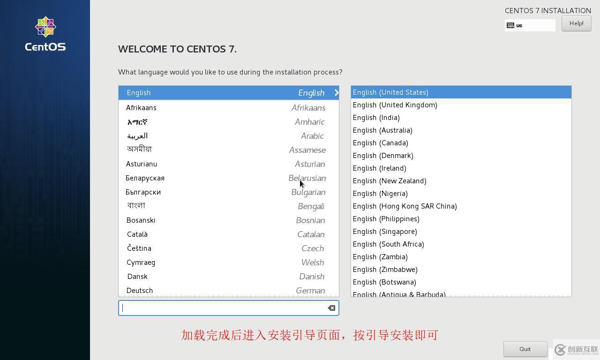Choose English (South Africa) locale
Viewport: 600px width, 360px height.
(x=461, y=244)
